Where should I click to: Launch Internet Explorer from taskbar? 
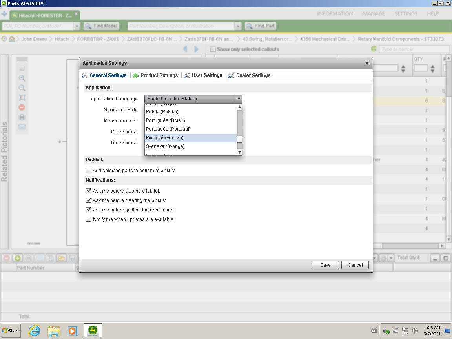35,331
